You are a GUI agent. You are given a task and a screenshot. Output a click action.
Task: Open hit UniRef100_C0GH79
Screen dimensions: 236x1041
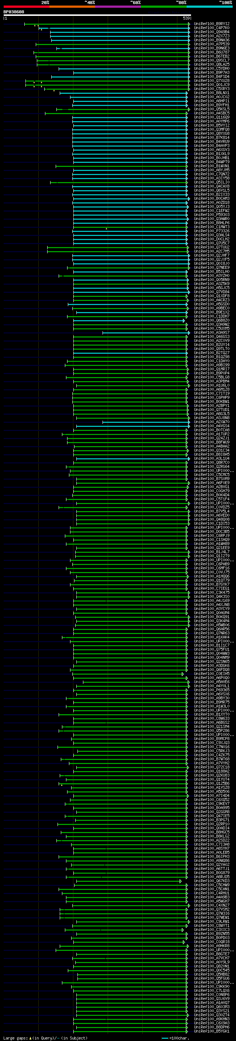(x=212, y=491)
